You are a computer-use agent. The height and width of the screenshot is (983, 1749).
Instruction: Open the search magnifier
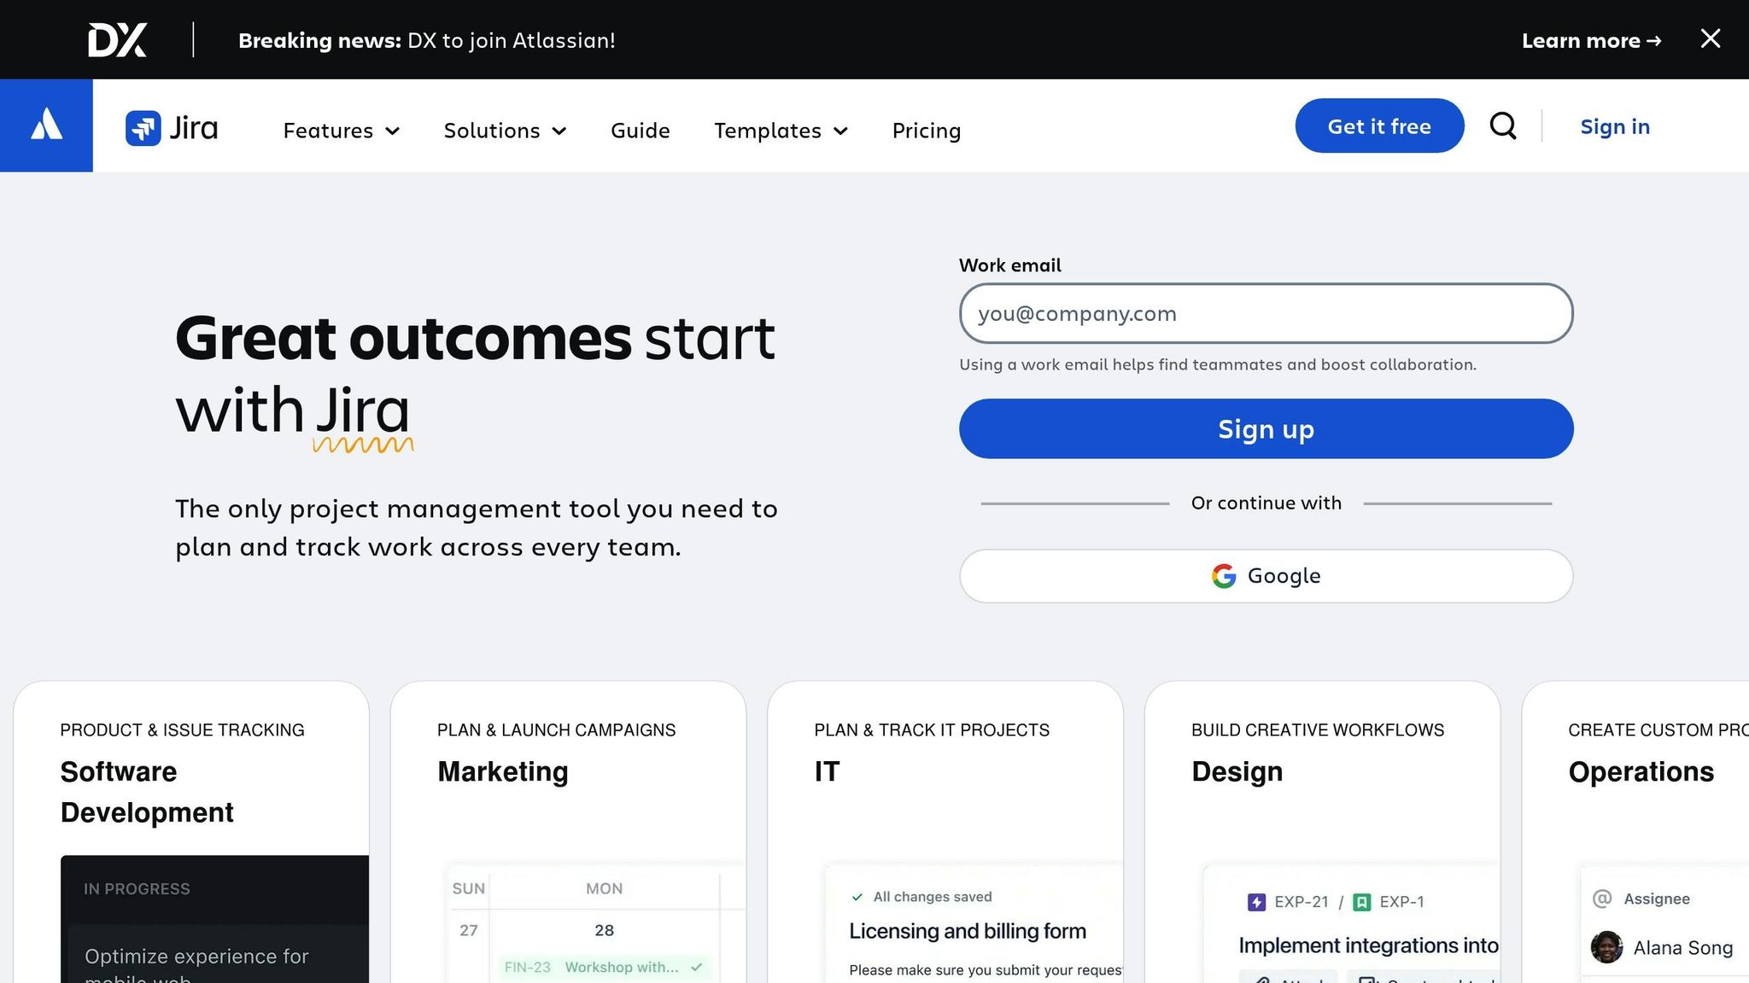(x=1503, y=125)
